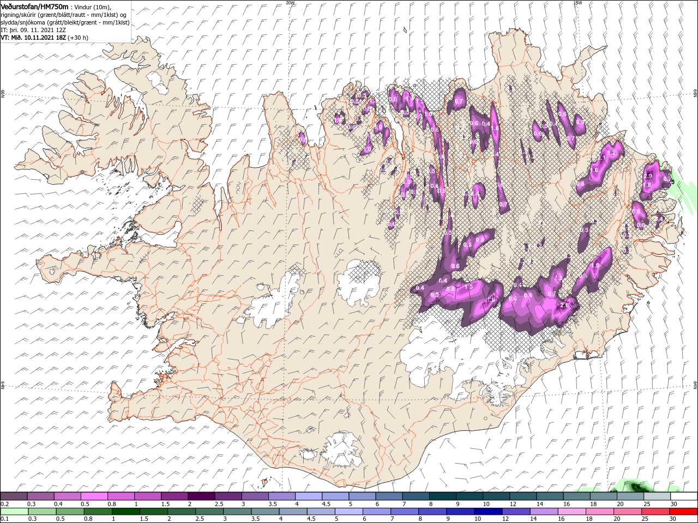
Task: Click the 1.2 value in the northeast snow band
Action: click(611, 154)
